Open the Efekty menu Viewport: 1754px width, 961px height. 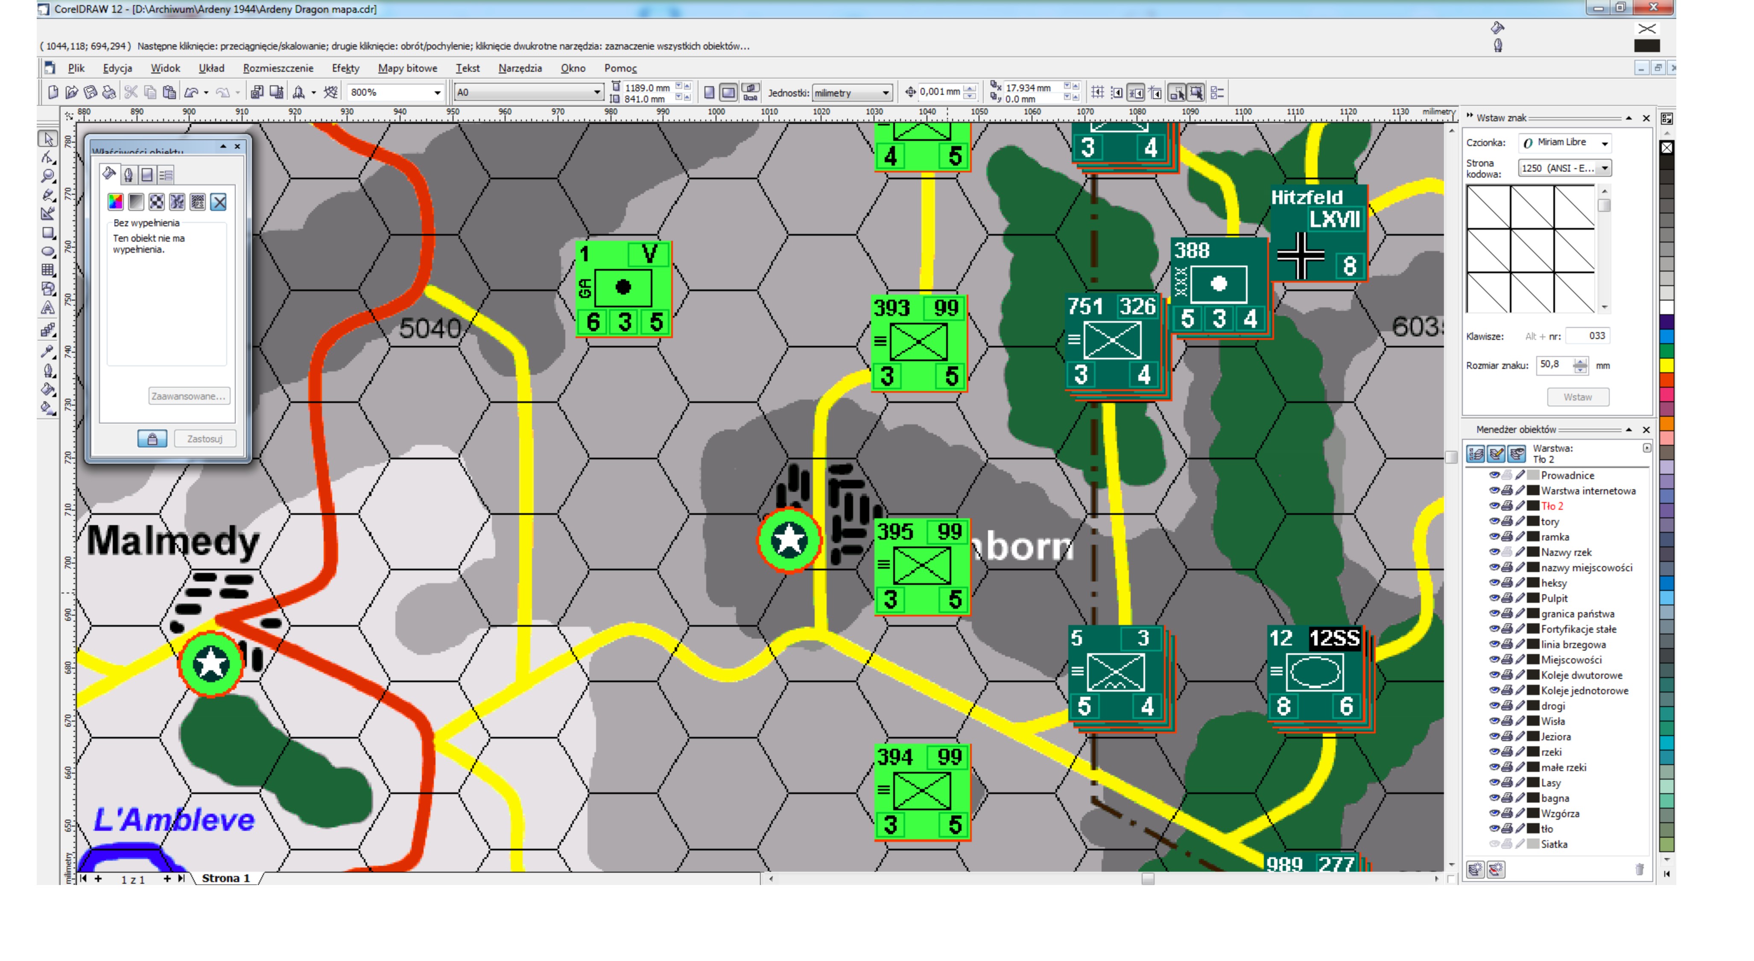tap(345, 68)
